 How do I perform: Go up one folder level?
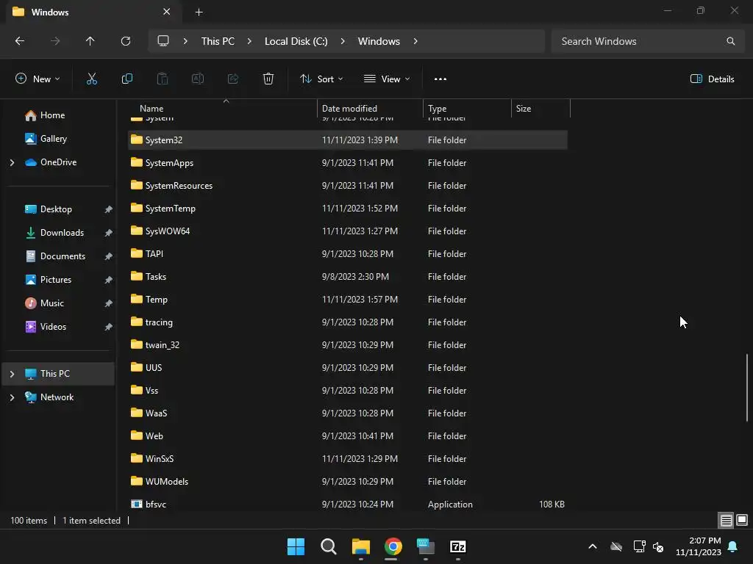click(x=90, y=41)
